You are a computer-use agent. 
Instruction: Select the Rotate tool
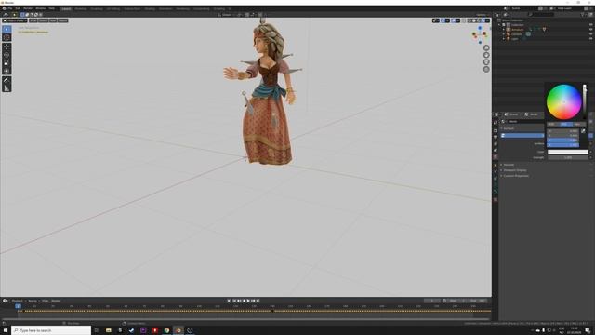click(7, 55)
